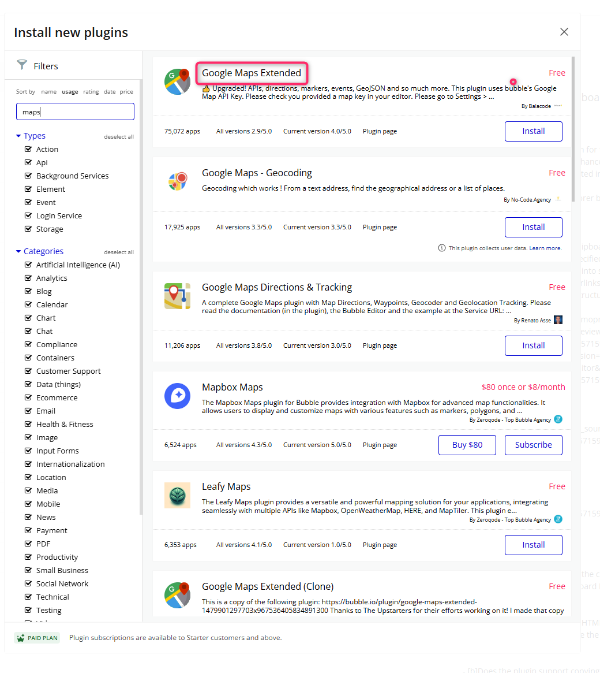Screen dimensions: 600x673
Task: Install the Google Maps Extended plugin
Action: [x=532, y=131]
